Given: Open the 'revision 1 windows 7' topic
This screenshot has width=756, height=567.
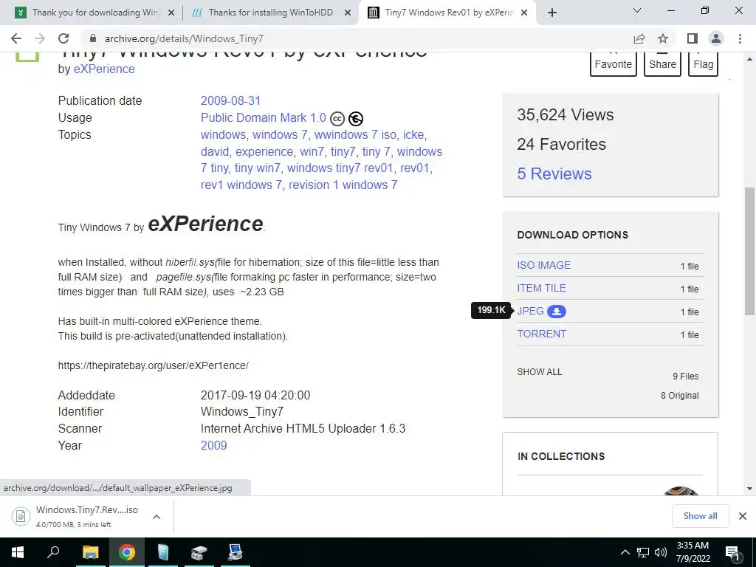Looking at the screenshot, I should click(343, 185).
